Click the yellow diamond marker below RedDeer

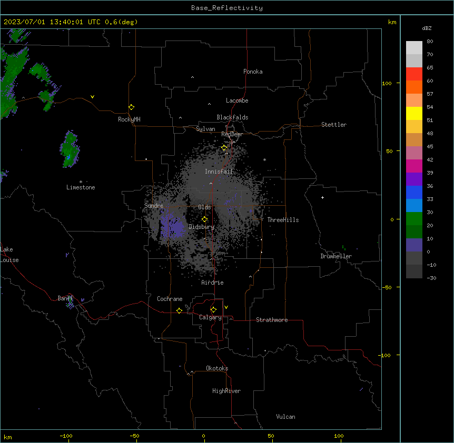click(224, 148)
